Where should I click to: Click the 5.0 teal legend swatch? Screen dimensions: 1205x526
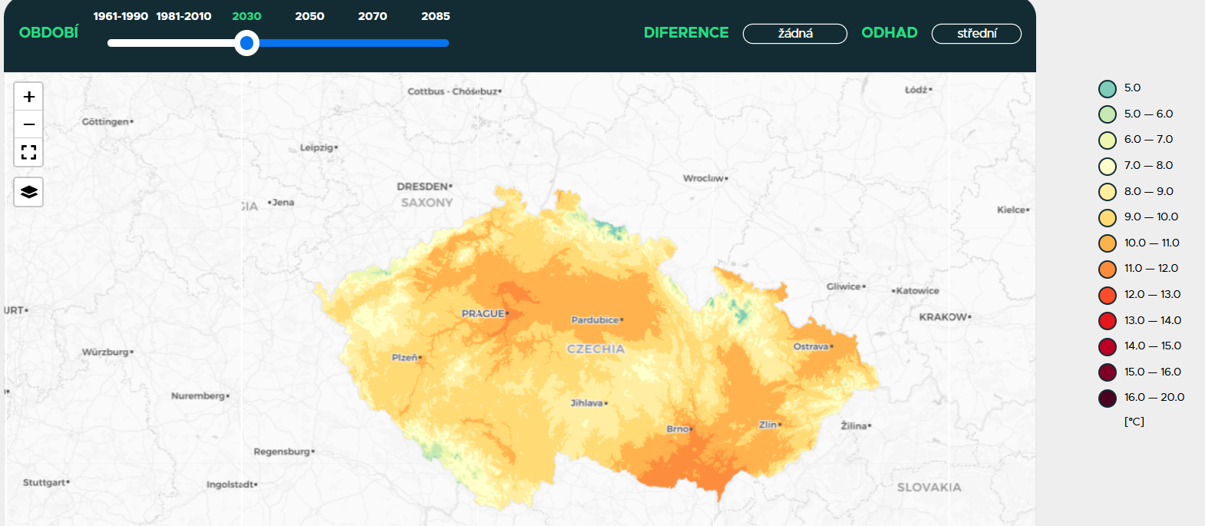[1107, 88]
